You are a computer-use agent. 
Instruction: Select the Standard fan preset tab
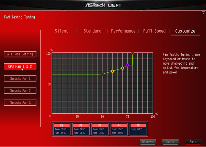[92, 31]
